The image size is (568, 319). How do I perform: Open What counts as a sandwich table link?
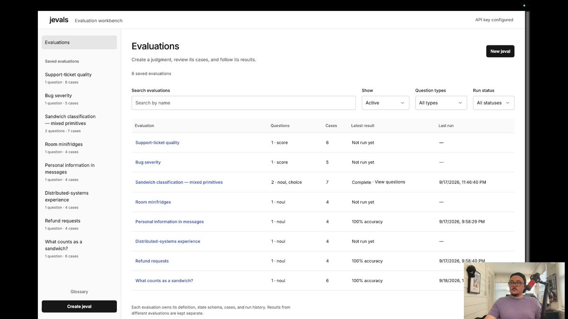point(164,281)
